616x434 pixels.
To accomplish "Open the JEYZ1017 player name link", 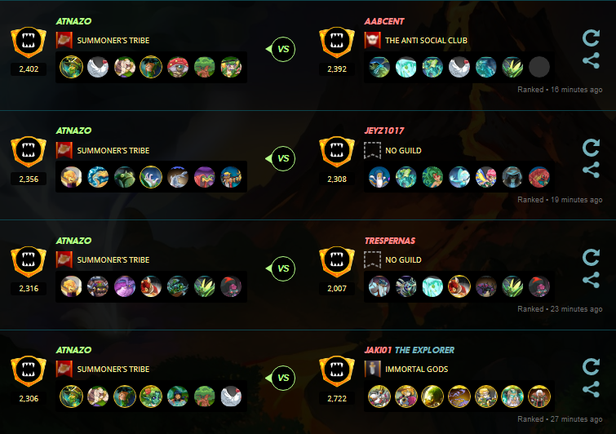I will coord(383,131).
